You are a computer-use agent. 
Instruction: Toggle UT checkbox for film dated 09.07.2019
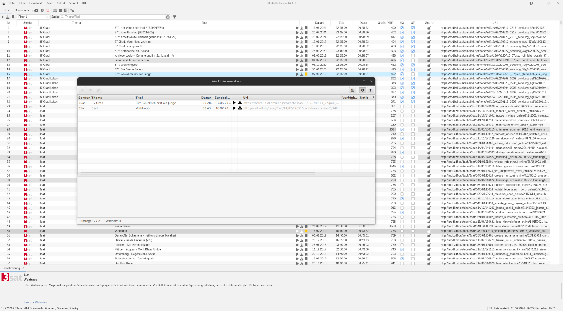[x=413, y=55]
